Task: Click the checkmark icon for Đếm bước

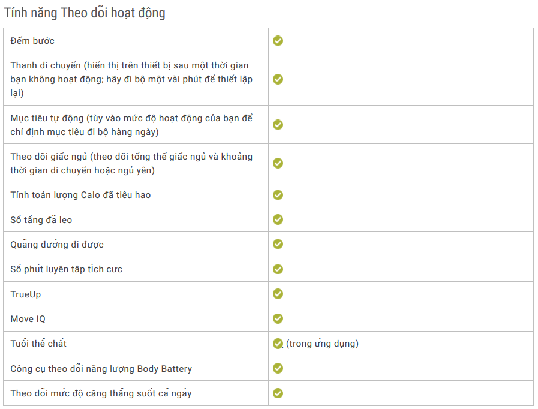Action: click(x=278, y=41)
